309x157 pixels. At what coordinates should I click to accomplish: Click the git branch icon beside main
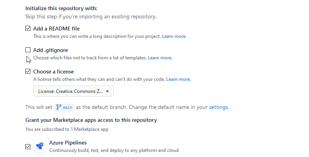click(x=59, y=107)
